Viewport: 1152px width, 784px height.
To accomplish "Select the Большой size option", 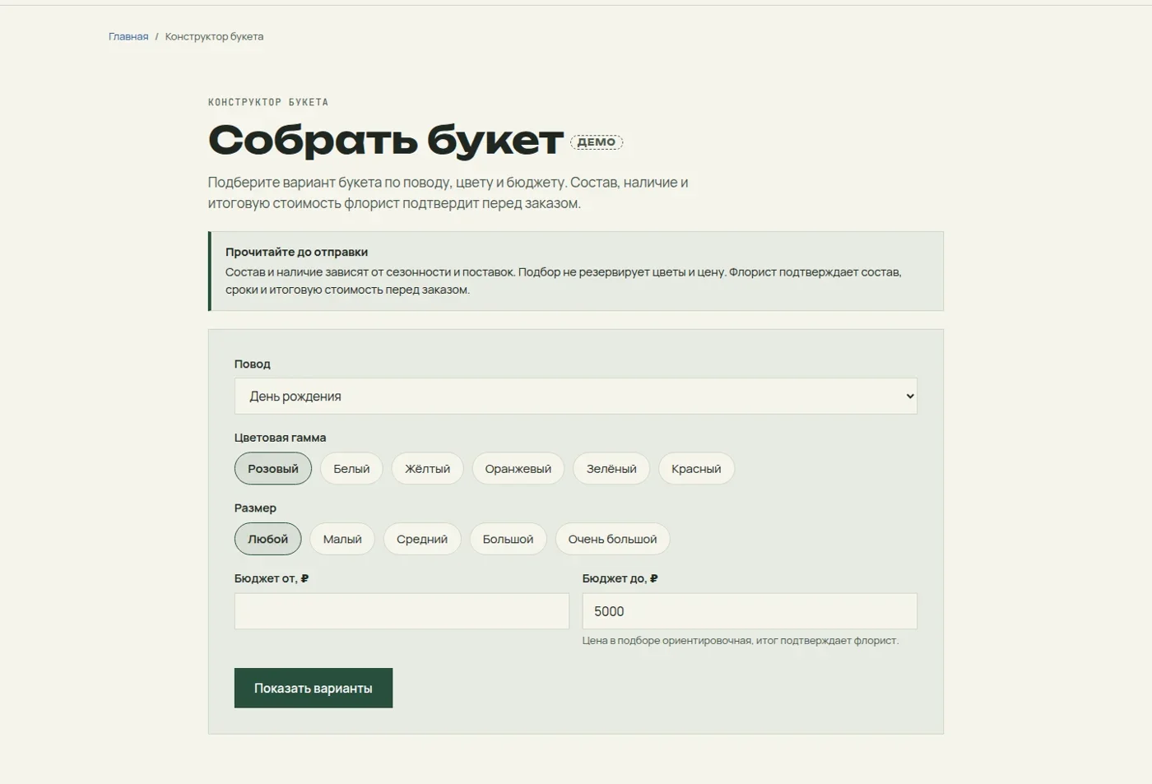I will click(x=508, y=539).
